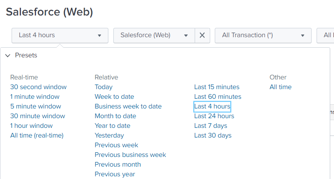Choose Last 24 hours preset
Image resolution: width=334 pixels, height=179 pixels.
214,116
